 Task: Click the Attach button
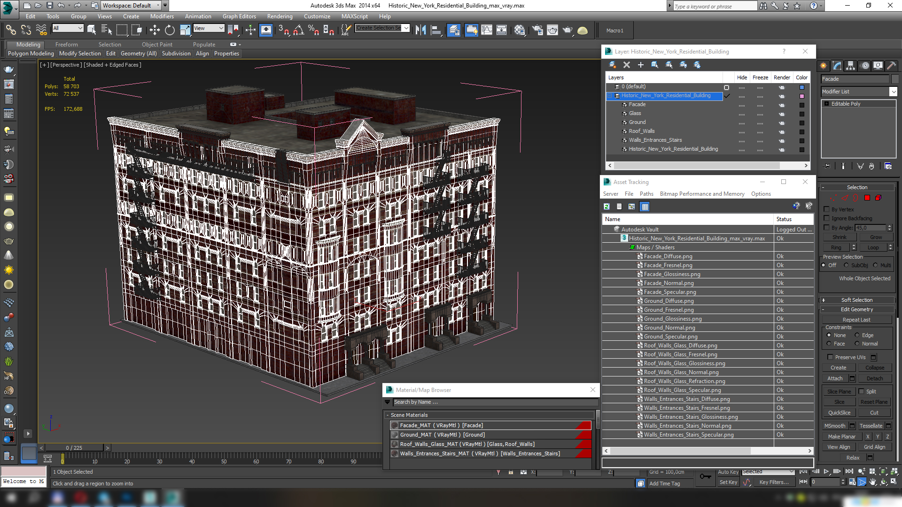click(835, 378)
